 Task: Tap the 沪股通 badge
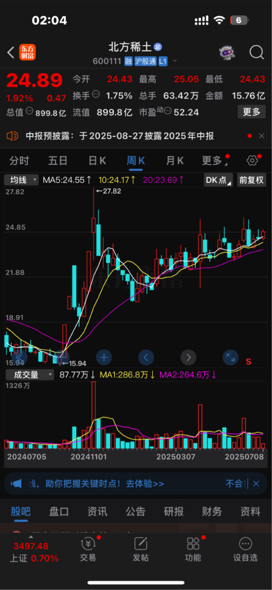tap(145, 61)
